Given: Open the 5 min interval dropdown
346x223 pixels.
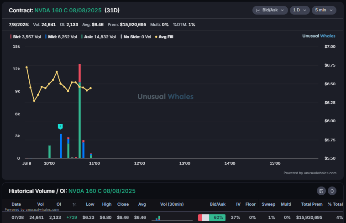Looking at the screenshot, I should 324,10.
